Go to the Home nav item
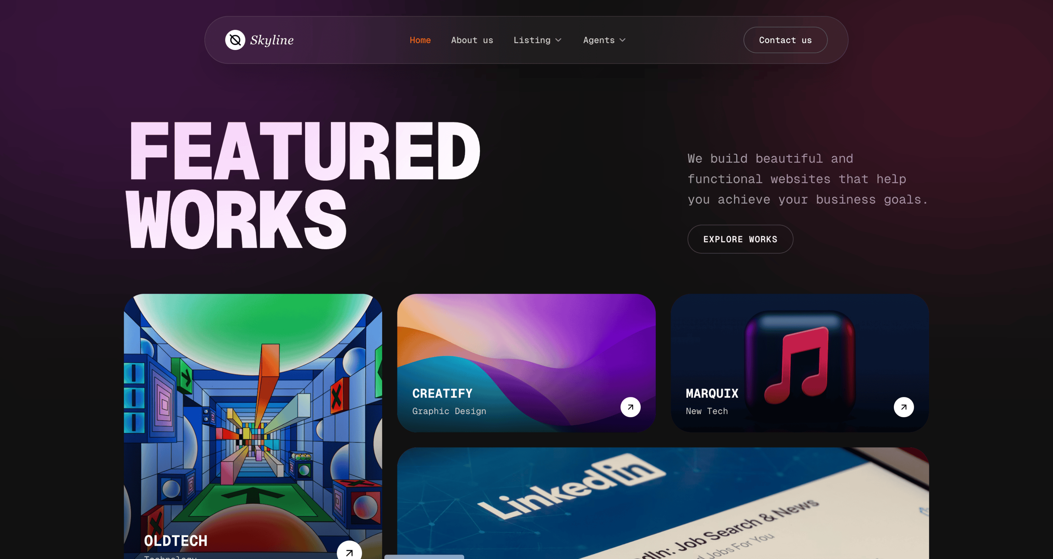Viewport: 1053px width, 559px height. coord(420,40)
